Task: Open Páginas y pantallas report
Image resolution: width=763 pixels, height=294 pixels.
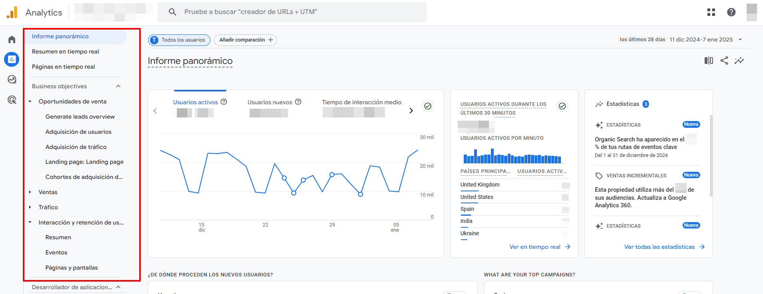Action: 72,268
